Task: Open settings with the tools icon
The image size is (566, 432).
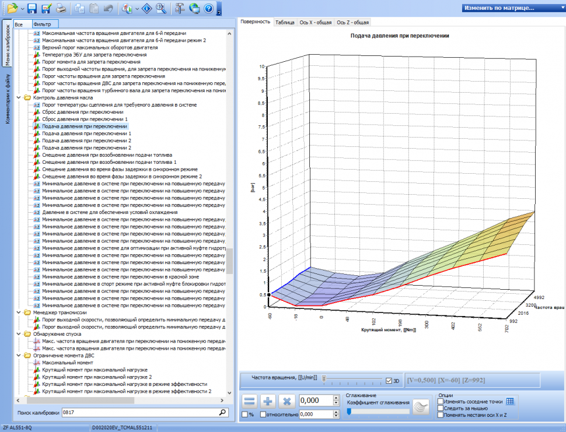Action: click(180, 8)
